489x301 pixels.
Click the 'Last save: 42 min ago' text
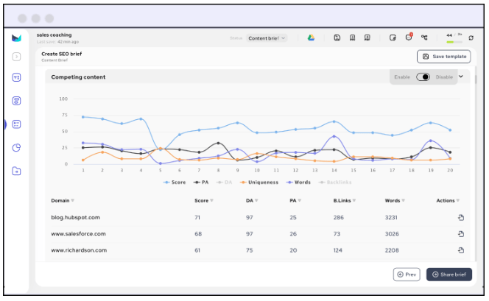[x=57, y=42]
